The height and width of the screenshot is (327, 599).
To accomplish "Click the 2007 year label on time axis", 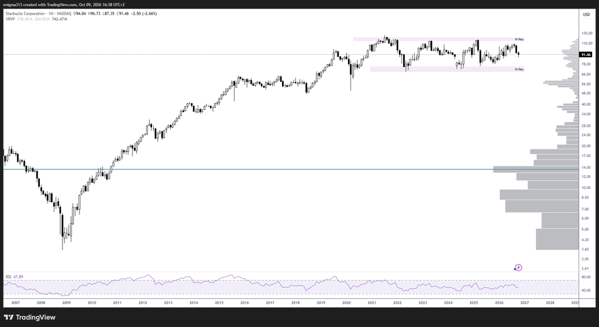I will [x=16, y=303].
